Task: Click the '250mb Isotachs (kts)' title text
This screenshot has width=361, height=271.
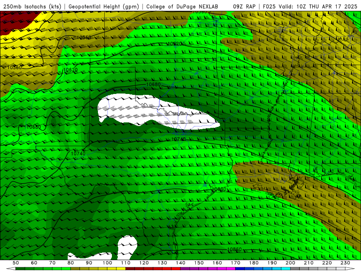Action: 32,7
